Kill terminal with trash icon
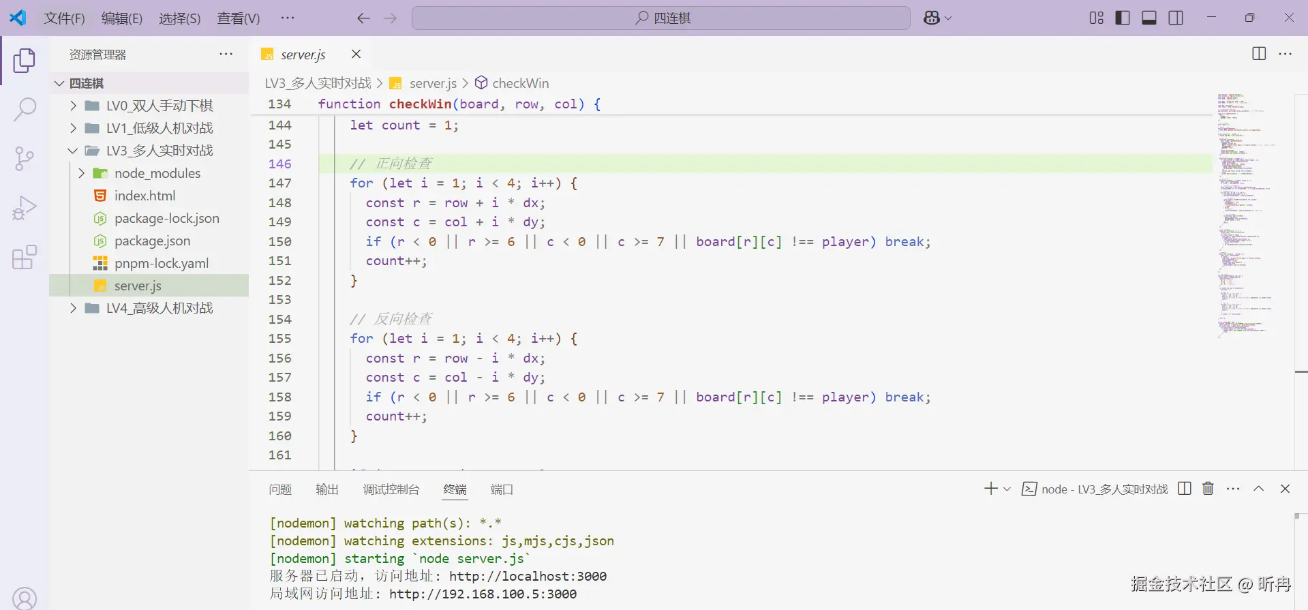 click(1208, 488)
